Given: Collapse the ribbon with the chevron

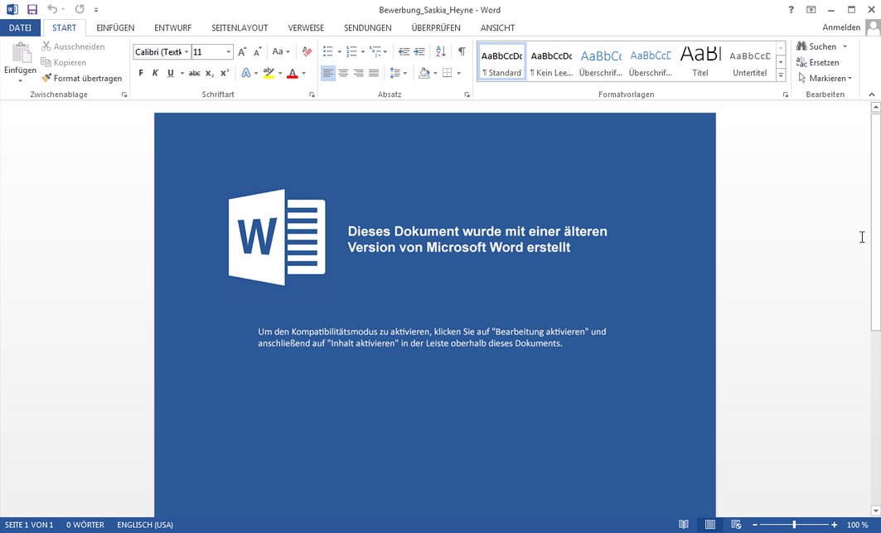Looking at the screenshot, I should coord(872,94).
